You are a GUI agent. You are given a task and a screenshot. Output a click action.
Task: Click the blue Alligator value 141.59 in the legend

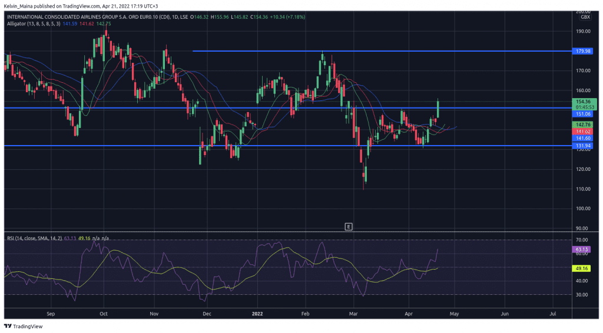(70, 23)
